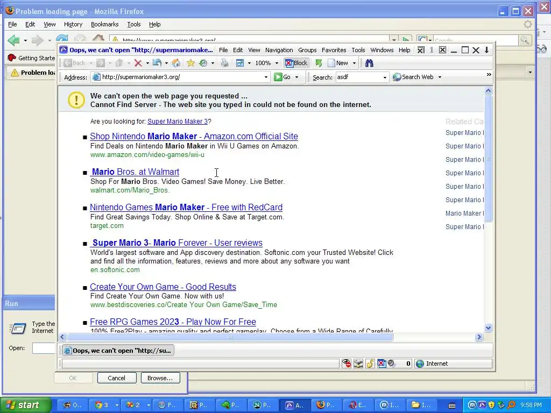
Task: Click the status bar eye privacy icon
Action: tap(347, 364)
